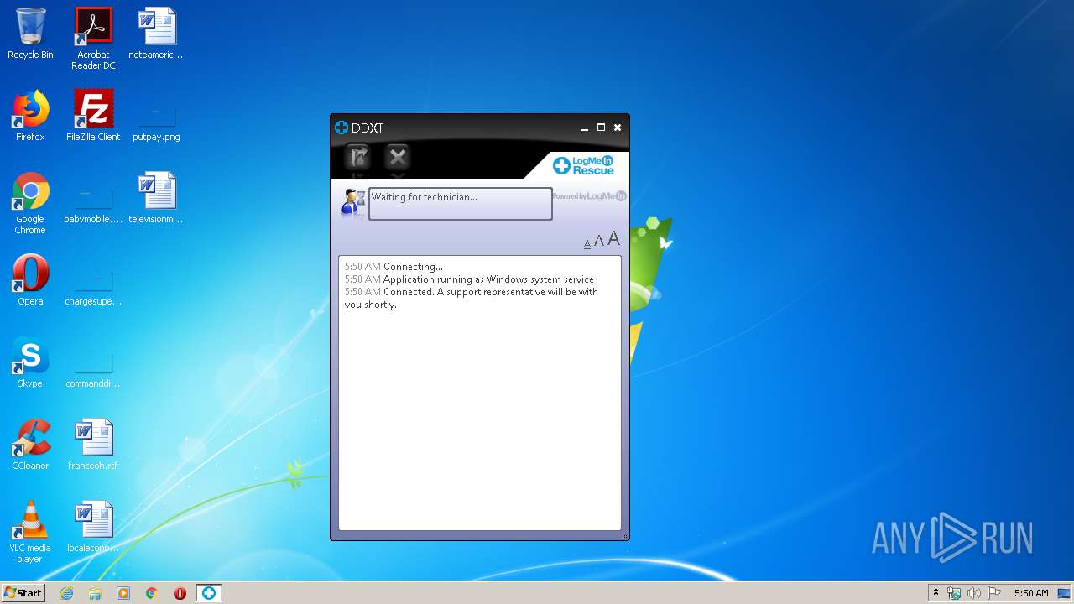Viewport: 1074px width, 604px height.
Task: Select the smallest font size A
Action: pyautogui.click(x=587, y=244)
